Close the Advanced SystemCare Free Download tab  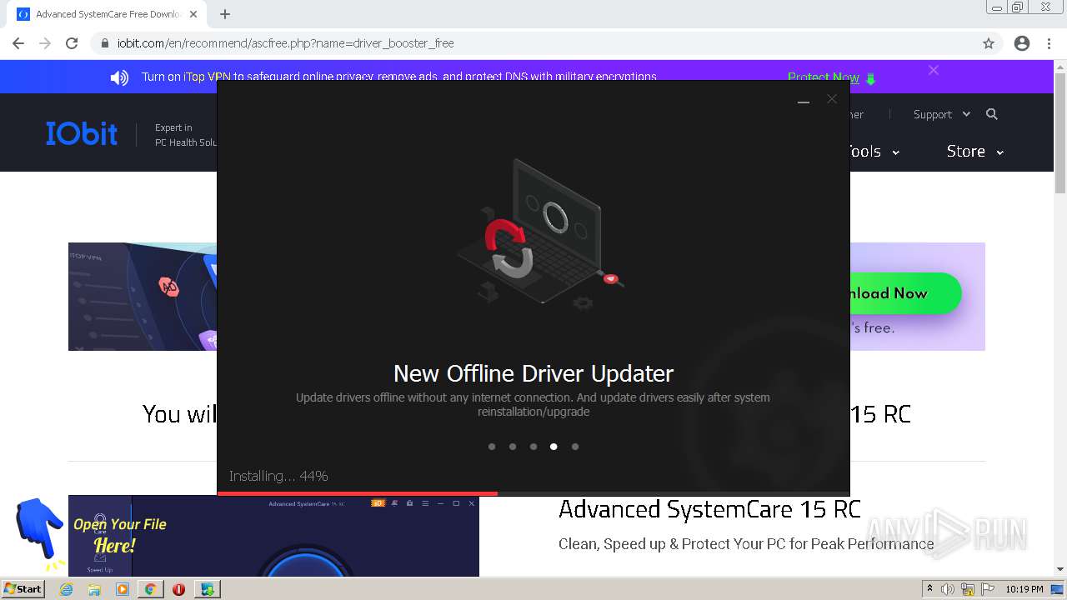193,14
